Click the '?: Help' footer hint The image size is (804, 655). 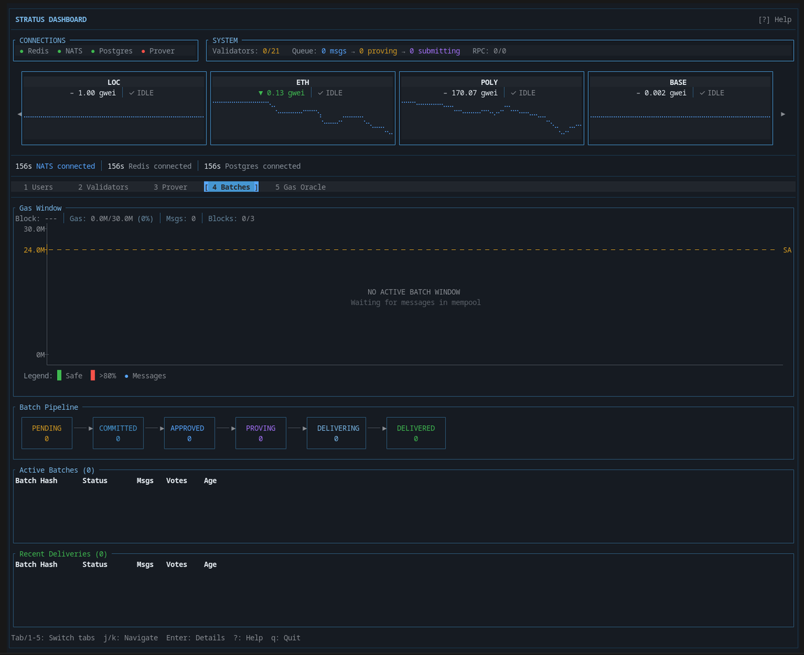pos(247,638)
